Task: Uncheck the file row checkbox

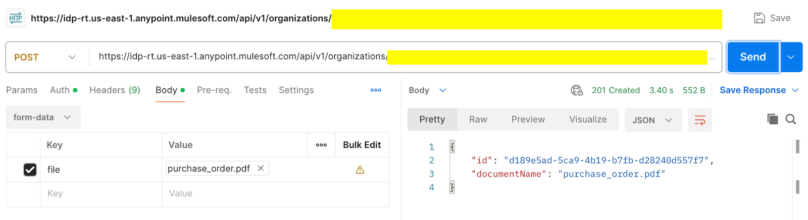Action: point(30,170)
